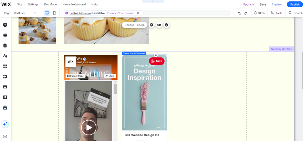This screenshot has height=141, width=303.
Task: Click the small cupcakes photo thumbnail
Action: [37, 31]
